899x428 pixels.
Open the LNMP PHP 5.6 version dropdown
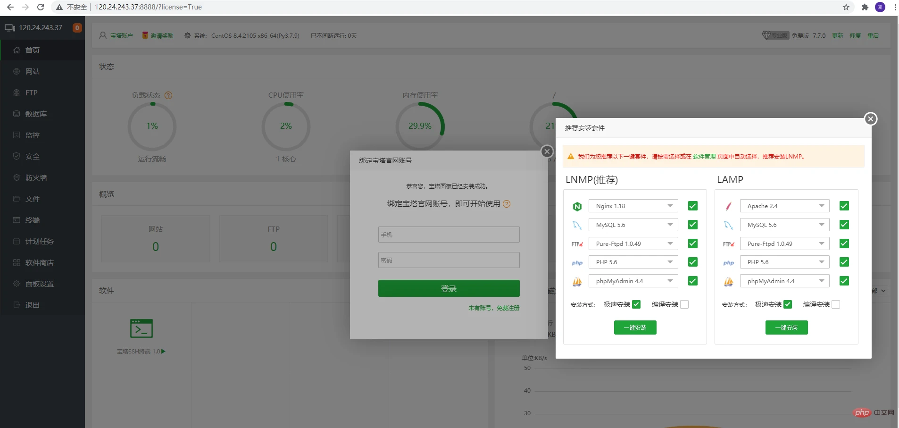pos(633,262)
